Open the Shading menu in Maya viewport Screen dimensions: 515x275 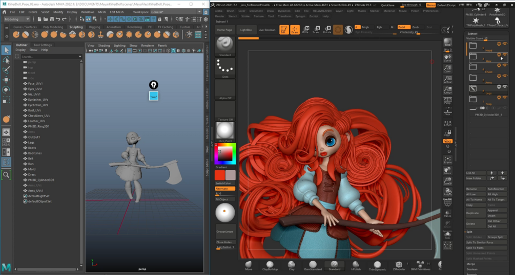point(104,45)
